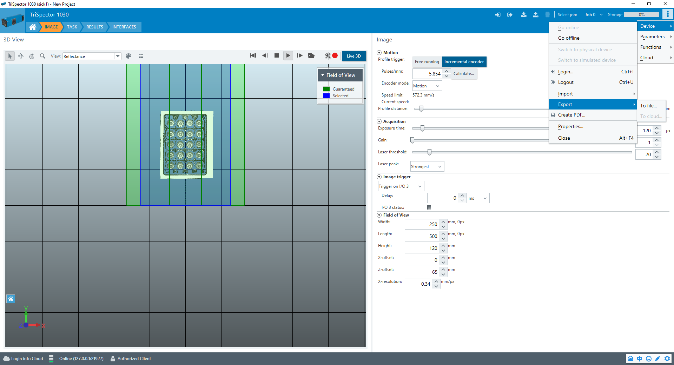The image size is (674, 365).
Task: Switch to the INTERFACES workflow step
Action: pyautogui.click(x=124, y=27)
